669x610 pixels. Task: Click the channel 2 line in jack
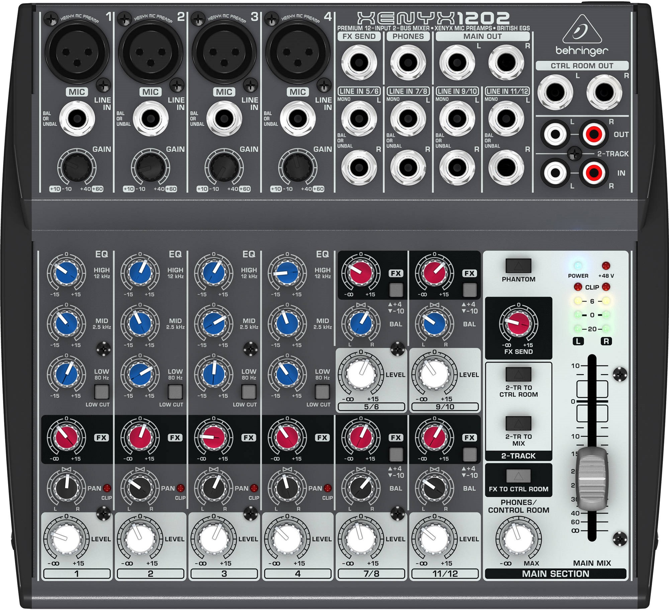click(x=151, y=118)
